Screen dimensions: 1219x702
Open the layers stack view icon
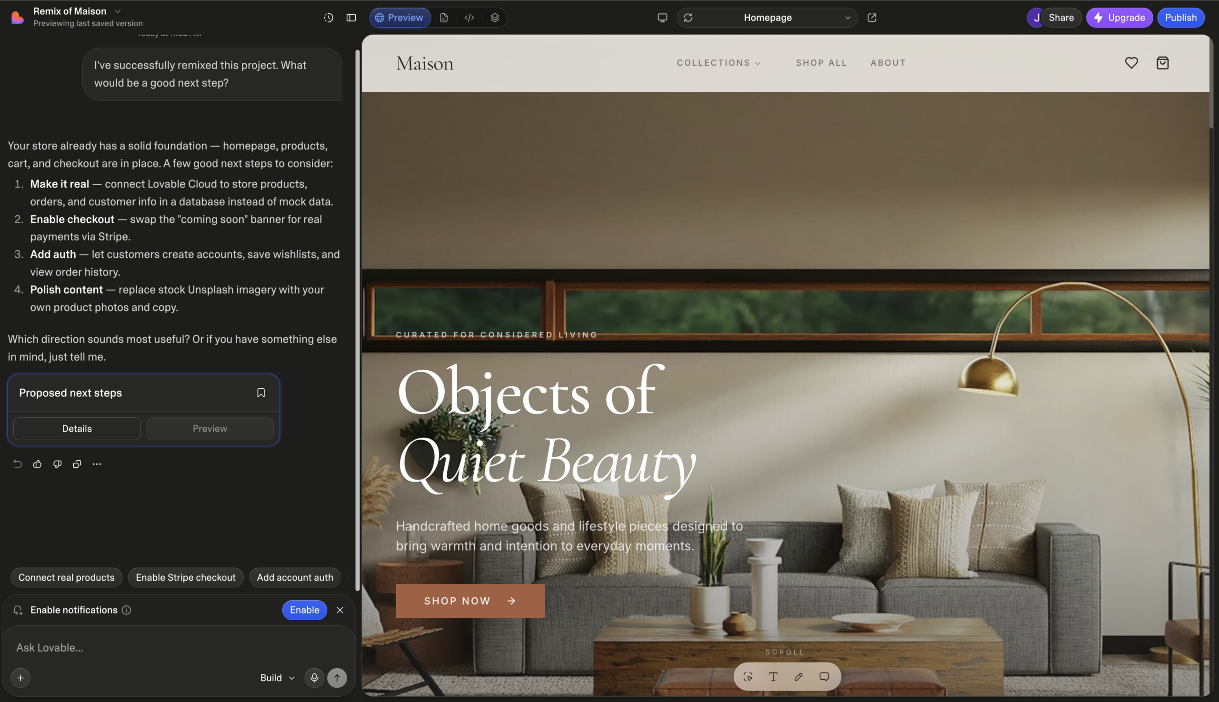[x=495, y=17]
